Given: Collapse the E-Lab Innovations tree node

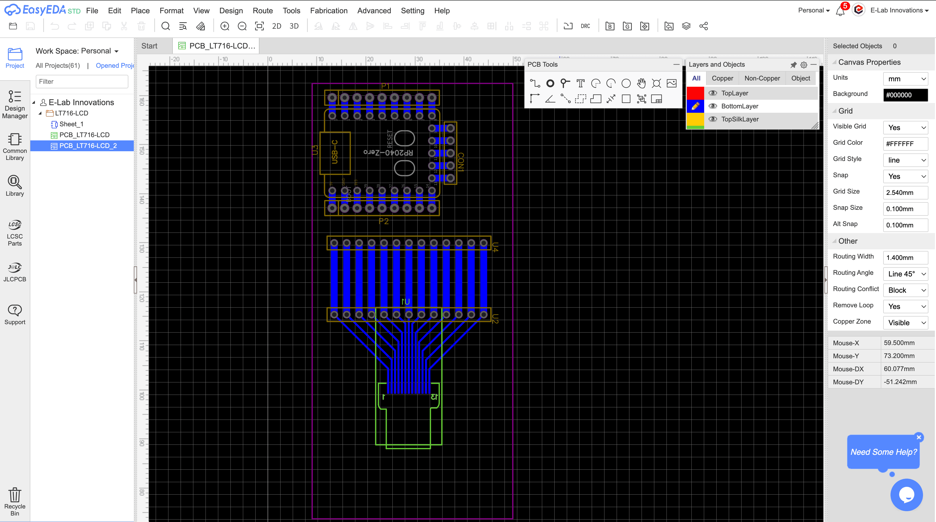Looking at the screenshot, I should tap(34, 103).
